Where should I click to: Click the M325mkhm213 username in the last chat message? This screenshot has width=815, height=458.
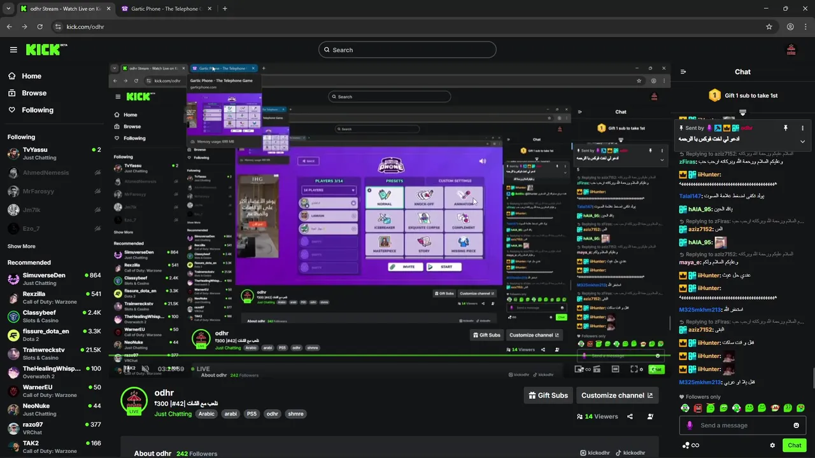coord(700,382)
